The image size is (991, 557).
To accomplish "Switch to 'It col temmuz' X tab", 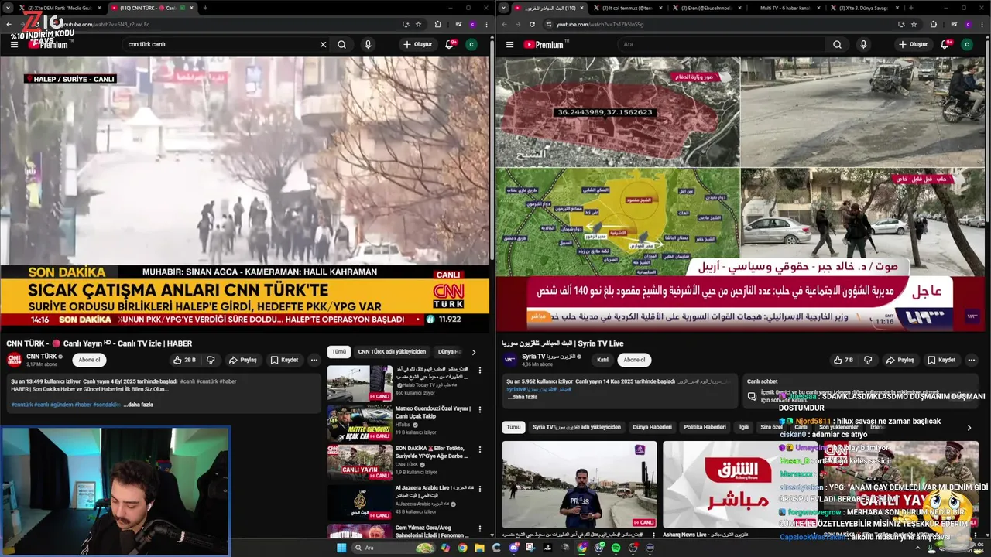I will click(x=627, y=8).
